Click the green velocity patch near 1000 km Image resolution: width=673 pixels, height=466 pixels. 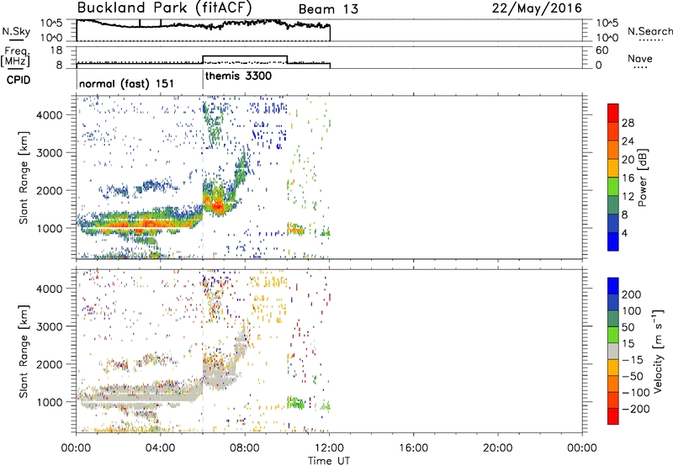296,403
